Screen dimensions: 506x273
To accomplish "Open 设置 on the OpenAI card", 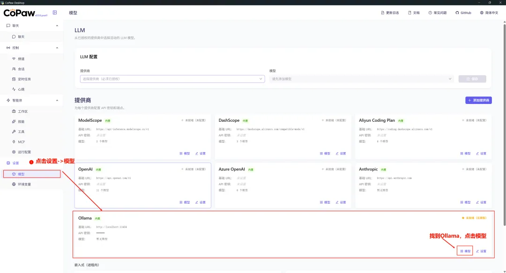I will pos(201,202).
